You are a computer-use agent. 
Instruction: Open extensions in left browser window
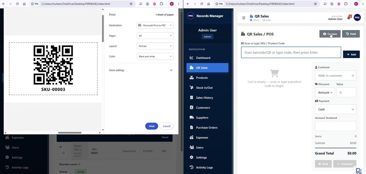tap(162, 4)
